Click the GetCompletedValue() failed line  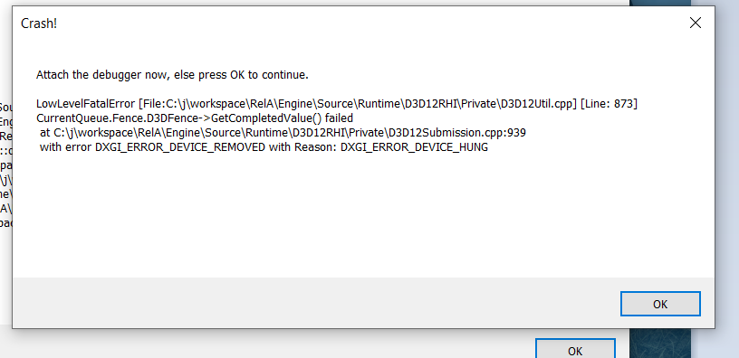point(195,118)
